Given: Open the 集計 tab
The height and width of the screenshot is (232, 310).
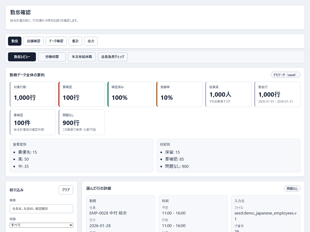Looking at the screenshot, I should pyautogui.click(x=75, y=41).
